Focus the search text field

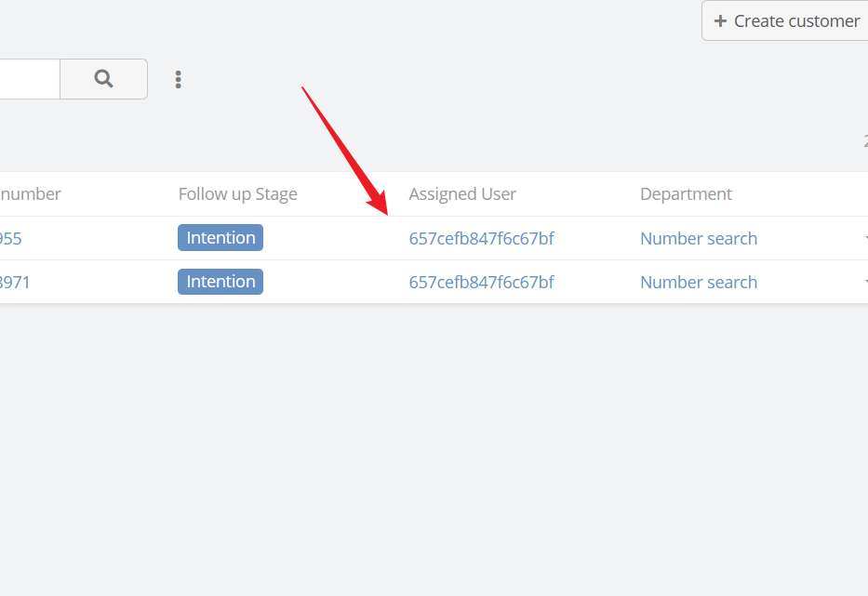[x=30, y=79]
